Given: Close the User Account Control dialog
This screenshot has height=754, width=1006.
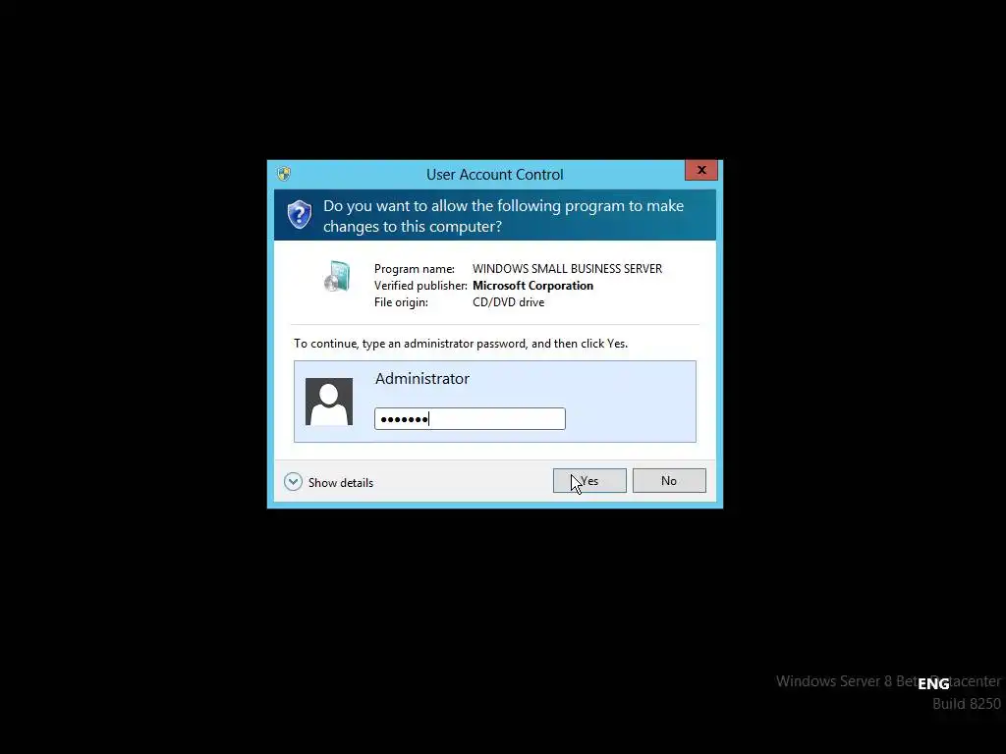Looking at the screenshot, I should (701, 170).
